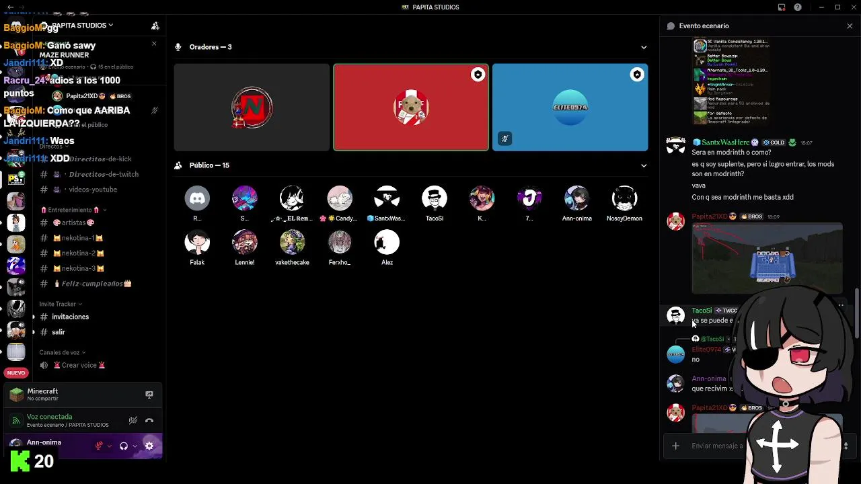
Task: Click the muted microphone icon on ELITE0974 tile
Action: click(x=504, y=138)
